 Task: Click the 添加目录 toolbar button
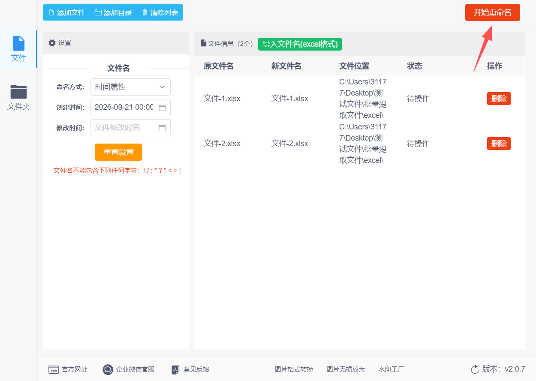(x=113, y=12)
